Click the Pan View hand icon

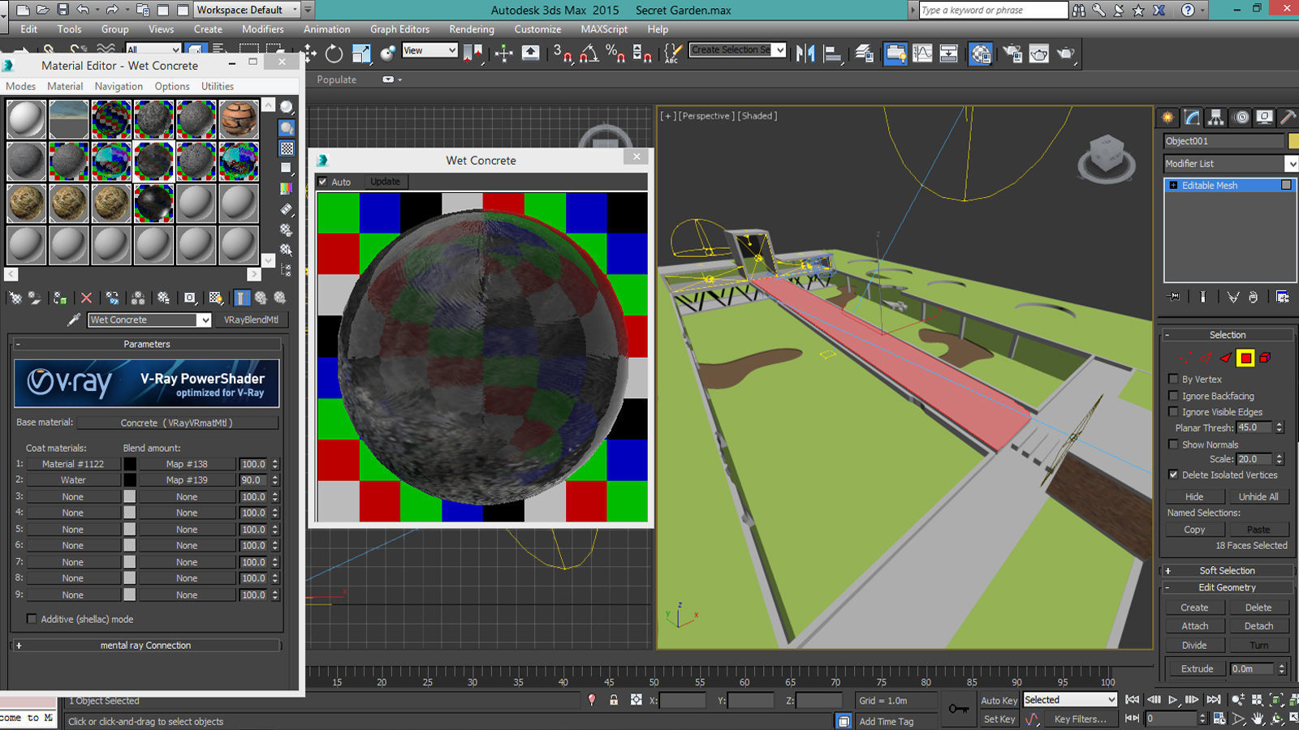tap(1258, 719)
